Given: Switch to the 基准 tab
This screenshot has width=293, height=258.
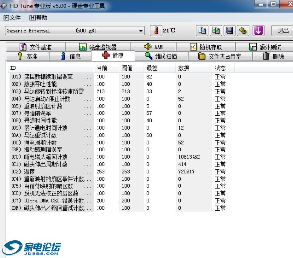Looking at the screenshot, I should click(x=28, y=56).
